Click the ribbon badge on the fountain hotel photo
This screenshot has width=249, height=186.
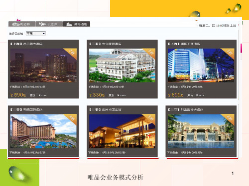coord(229,119)
